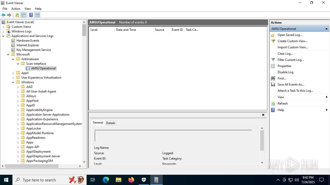
Task: Click the Back arrow toolbar icon
Action: (x=3, y=15)
